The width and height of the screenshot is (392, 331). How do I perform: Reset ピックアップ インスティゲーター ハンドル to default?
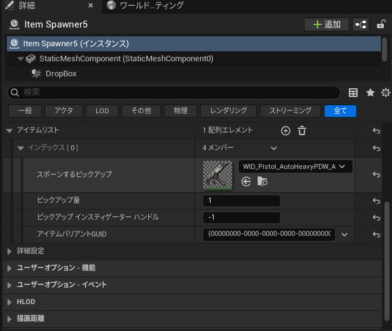click(x=376, y=218)
